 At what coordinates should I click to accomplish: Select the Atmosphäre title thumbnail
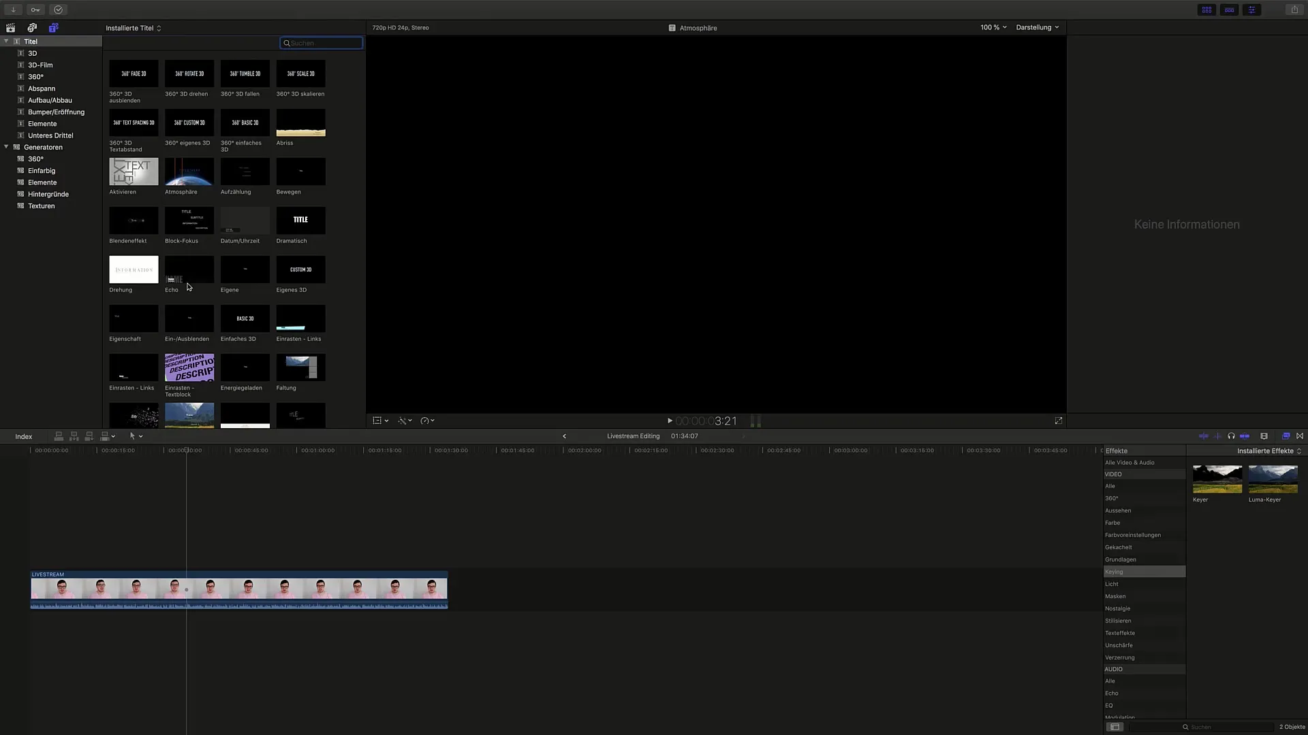click(189, 172)
